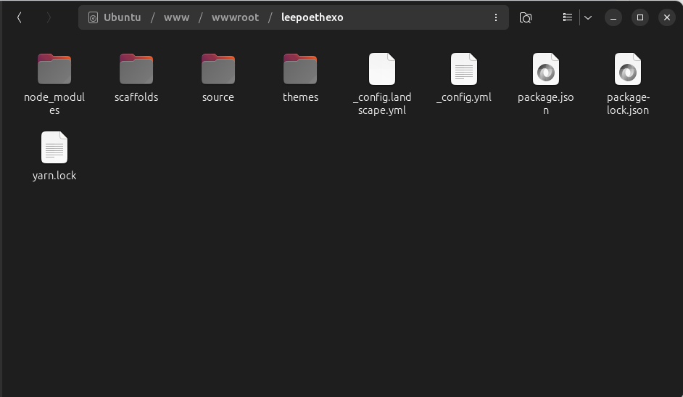Go forward with the next arrow

pyautogui.click(x=49, y=17)
